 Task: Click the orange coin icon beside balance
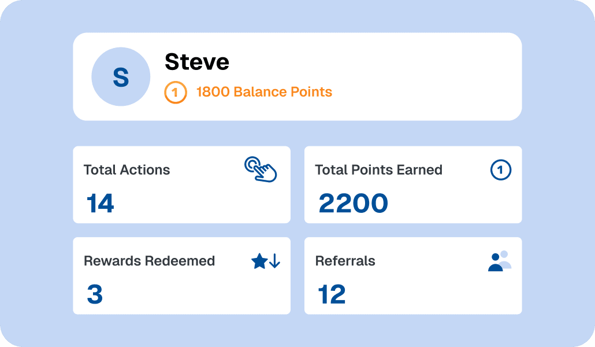click(x=175, y=93)
